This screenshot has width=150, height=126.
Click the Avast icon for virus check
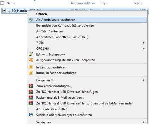31,60
